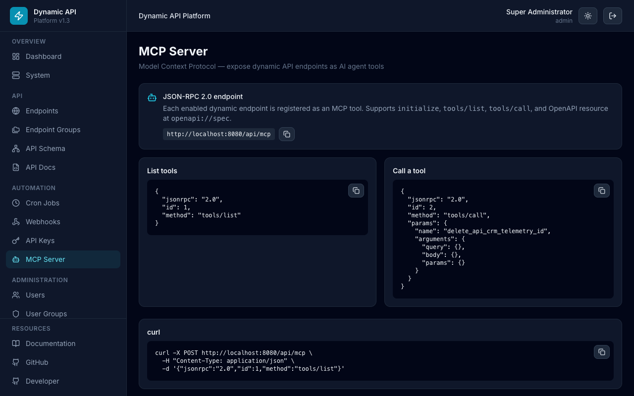Copy the curl command snippet
This screenshot has width=634, height=396.
coord(602,352)
